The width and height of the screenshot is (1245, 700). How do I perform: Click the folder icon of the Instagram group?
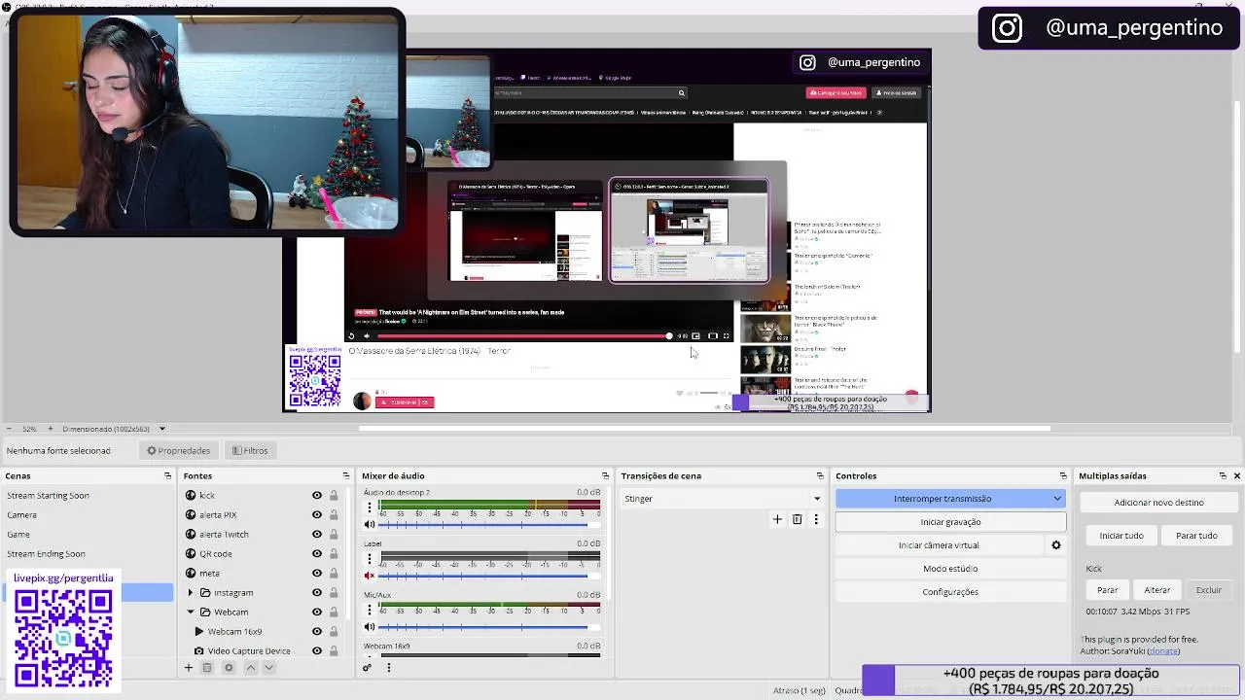pos(205,592)
